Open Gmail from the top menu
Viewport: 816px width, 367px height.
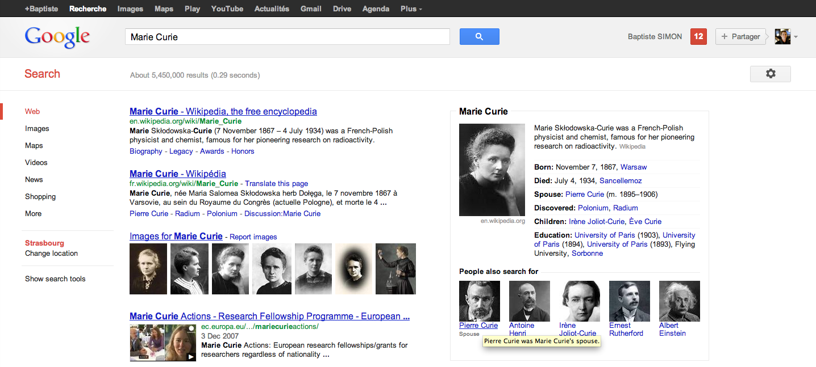tap(311, 9)
